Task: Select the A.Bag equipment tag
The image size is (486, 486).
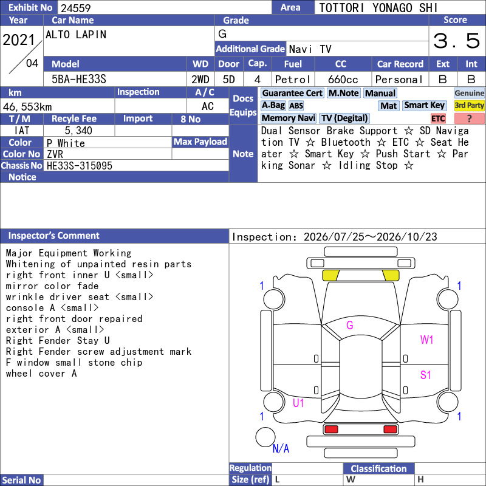Action: [x=273, y=105]
